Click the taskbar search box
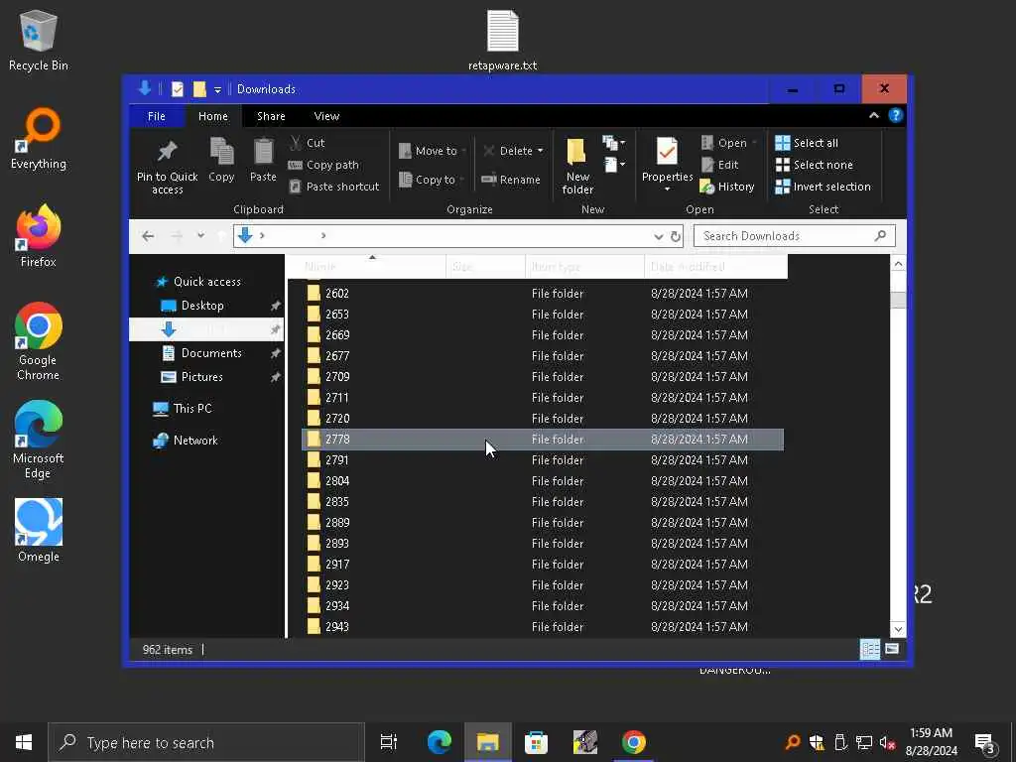Image resolution: width=1016 pixels, height=762 pixels. click(x=206, y=742)
